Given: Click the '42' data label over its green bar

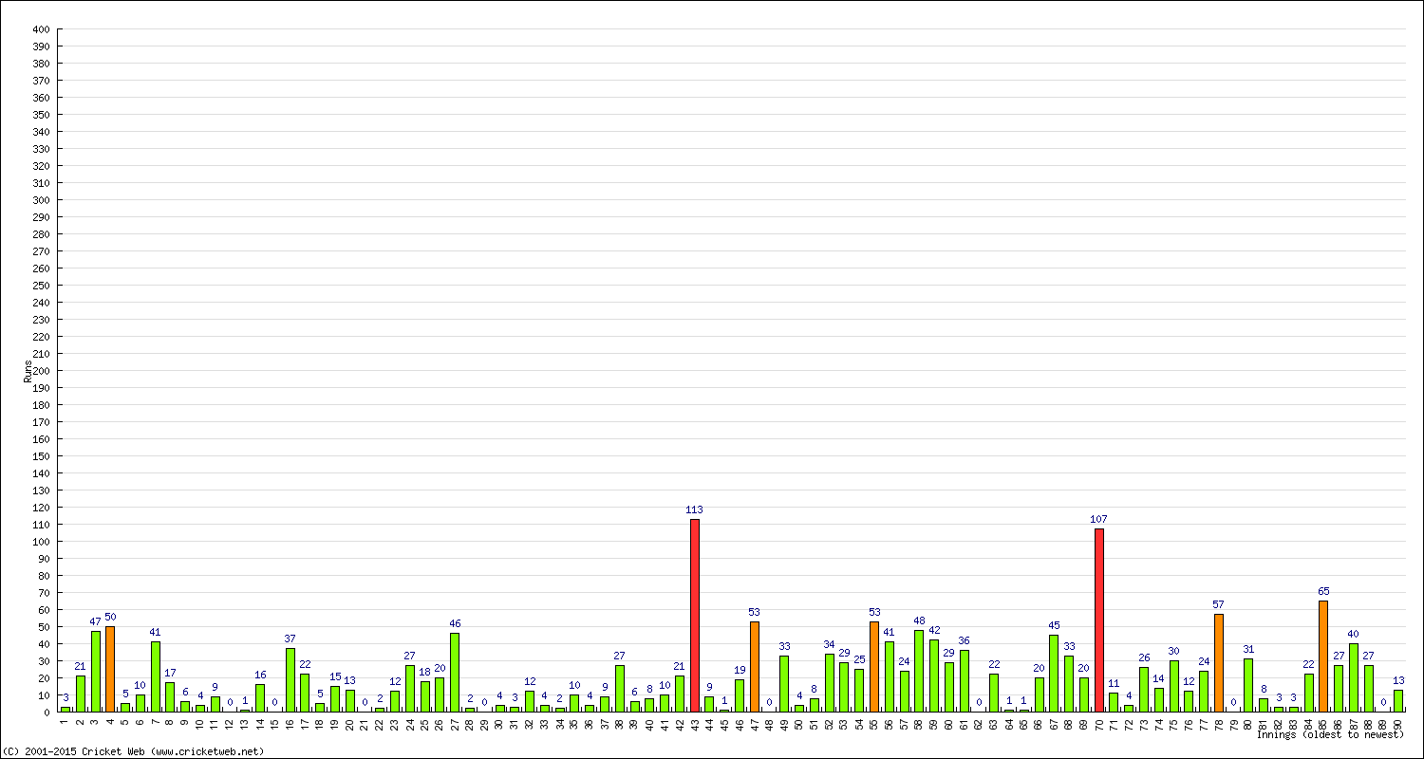Looking at the screenshot, I should tap(934, 630).
